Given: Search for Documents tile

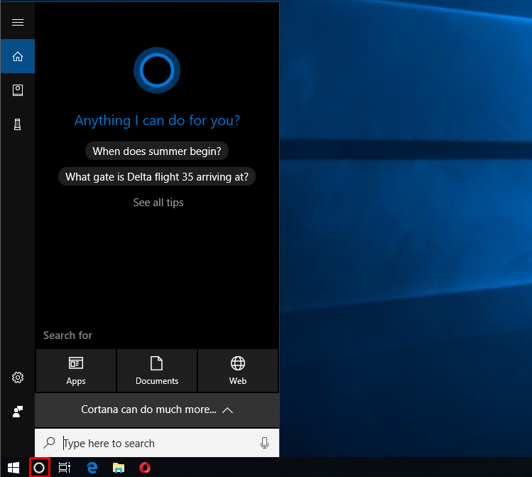Looking at the screenshot, I should click(157, 370).
